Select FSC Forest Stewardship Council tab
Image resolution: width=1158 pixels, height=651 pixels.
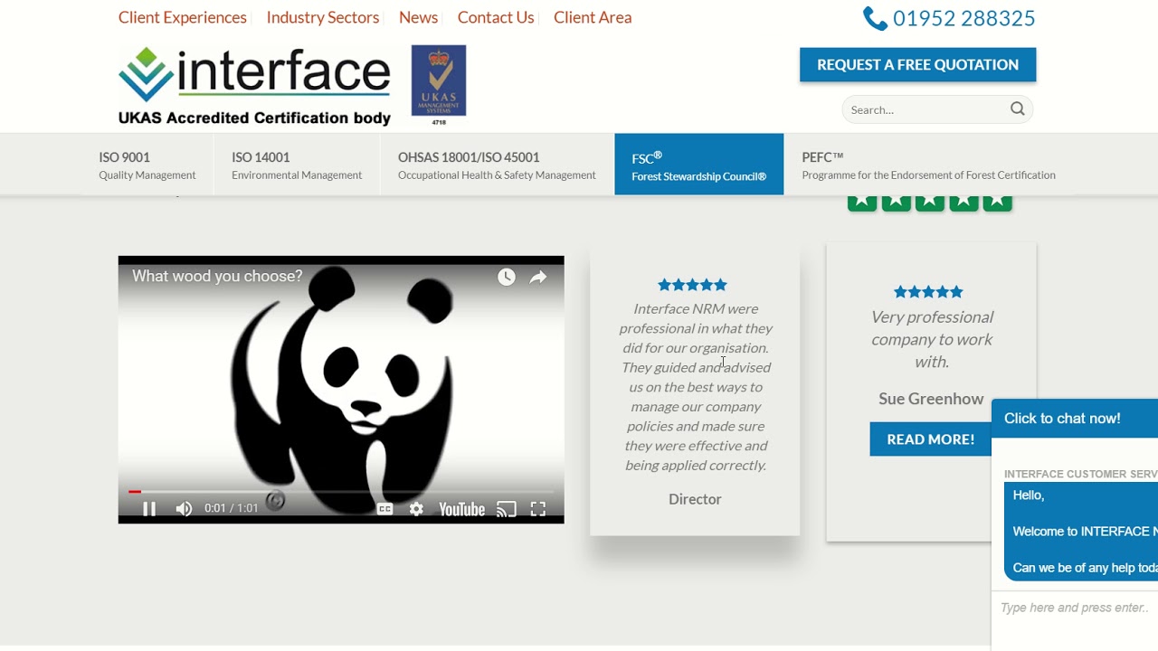click(699, 165)
